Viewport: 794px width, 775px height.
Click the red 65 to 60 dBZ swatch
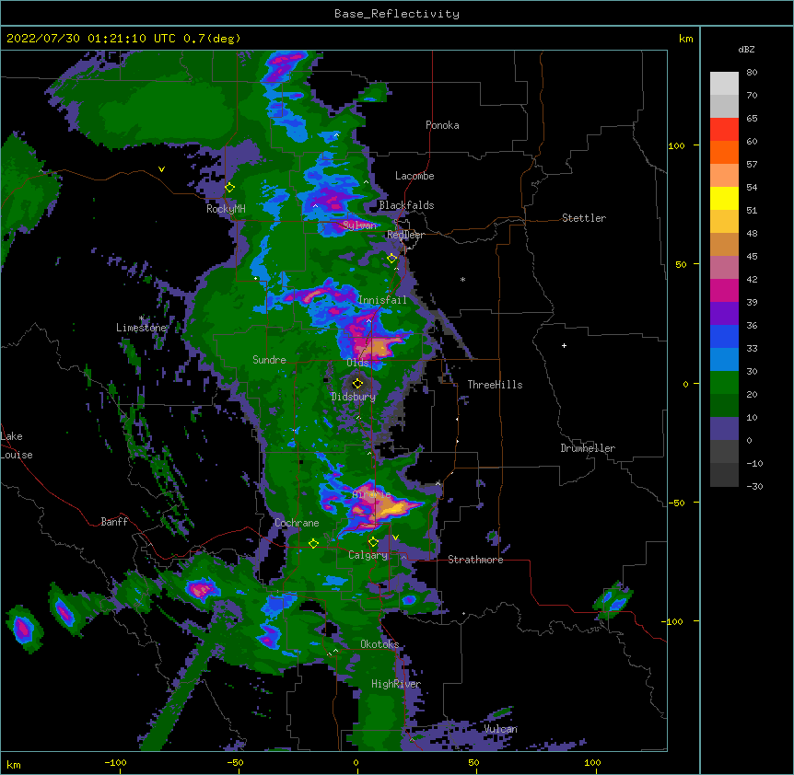[724, 130]
